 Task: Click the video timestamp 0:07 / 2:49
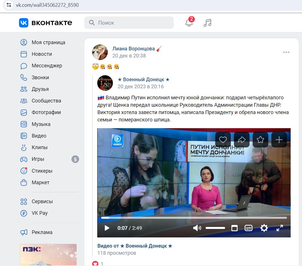point(130,228)
